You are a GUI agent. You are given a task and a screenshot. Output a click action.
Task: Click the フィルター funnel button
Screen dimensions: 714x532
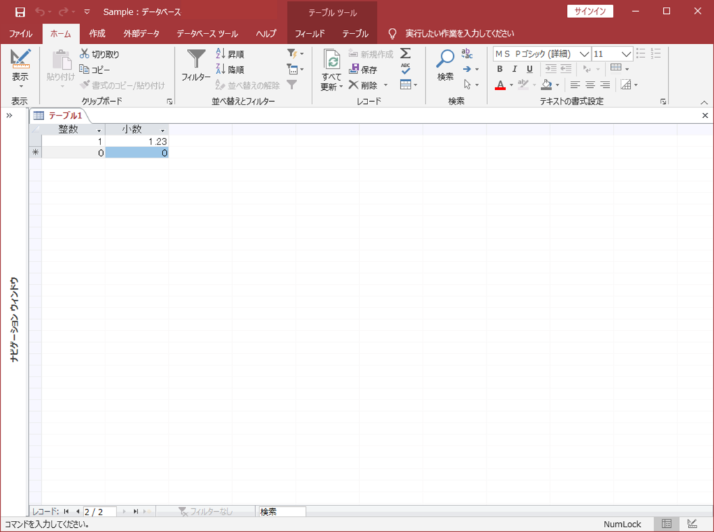click(196, 66)
